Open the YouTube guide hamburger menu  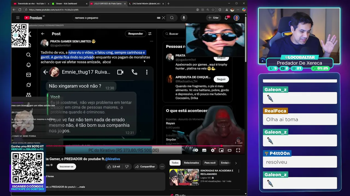pyautogui.click(x=18, y=18)
